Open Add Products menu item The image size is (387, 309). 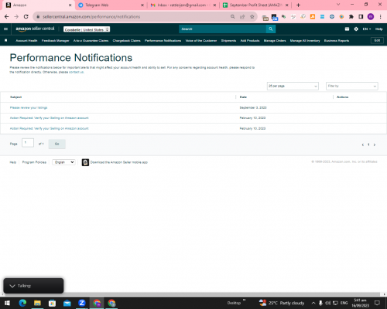(x=250, y=40)
